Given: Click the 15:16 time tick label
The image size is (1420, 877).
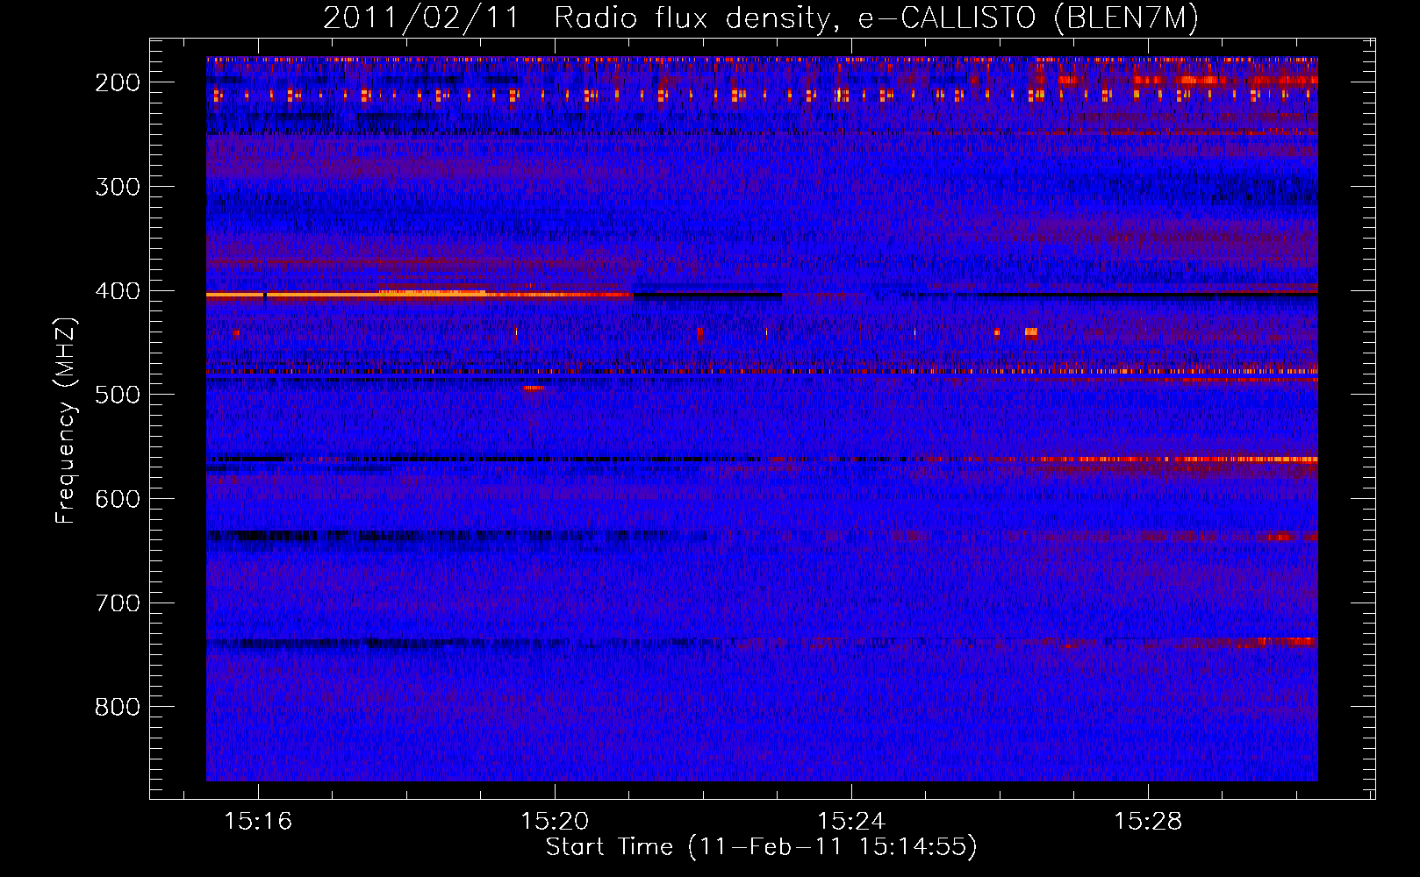Looking at the screenshot, I should pyautogui.click(x=258, y=822).
